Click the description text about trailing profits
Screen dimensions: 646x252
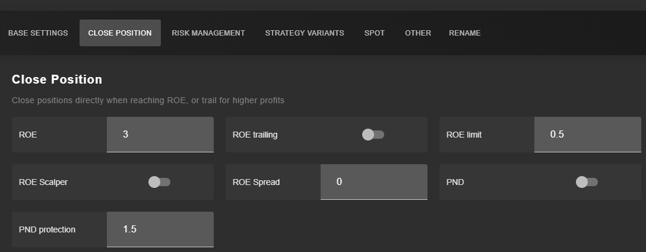coord(148,100)
